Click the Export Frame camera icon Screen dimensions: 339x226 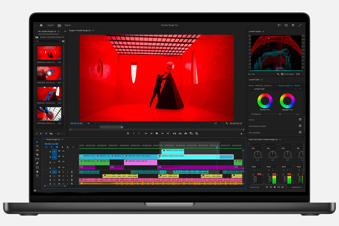click(x=186, y=133)
